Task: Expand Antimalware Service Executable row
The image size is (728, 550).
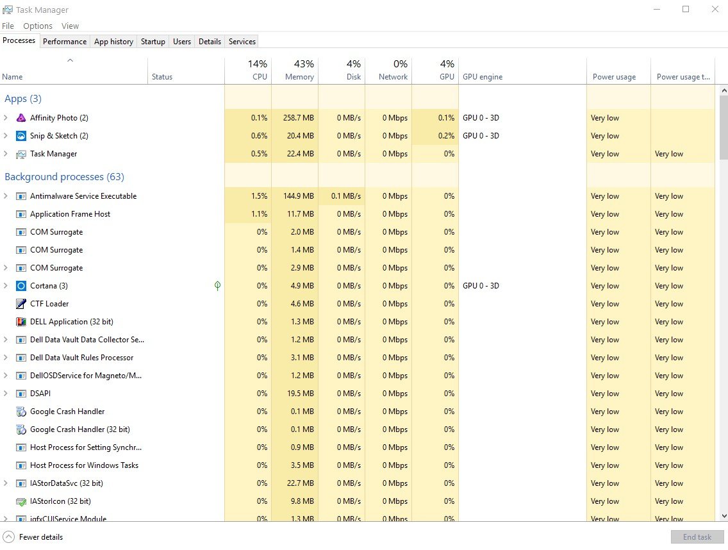Action: 6,196
